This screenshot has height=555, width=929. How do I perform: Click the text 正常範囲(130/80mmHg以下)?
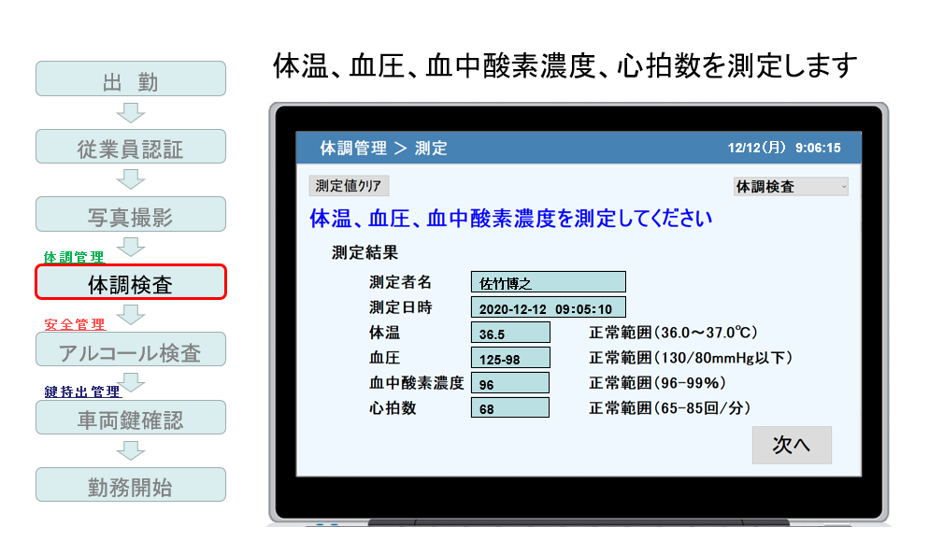tap(691, 358)
